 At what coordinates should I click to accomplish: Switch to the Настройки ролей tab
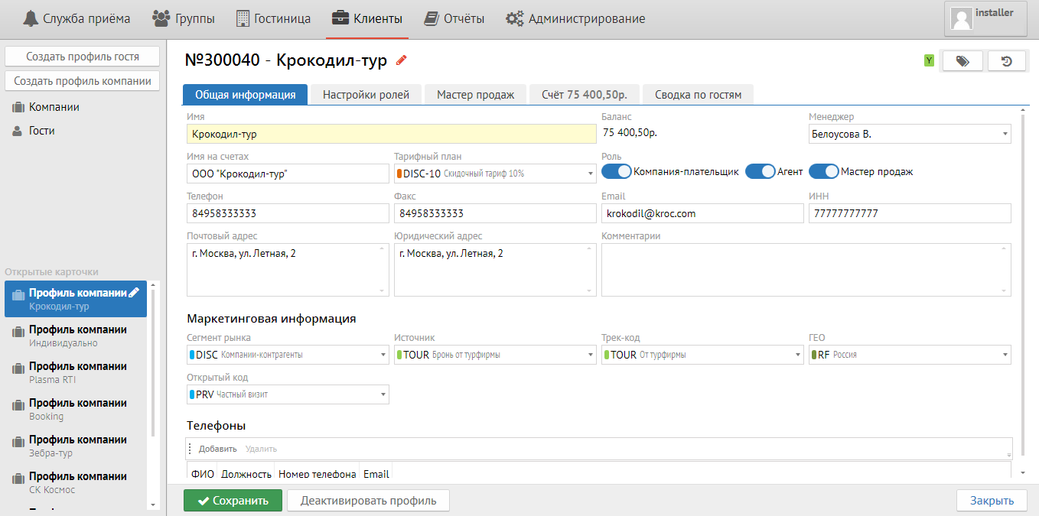click(366, 95)
